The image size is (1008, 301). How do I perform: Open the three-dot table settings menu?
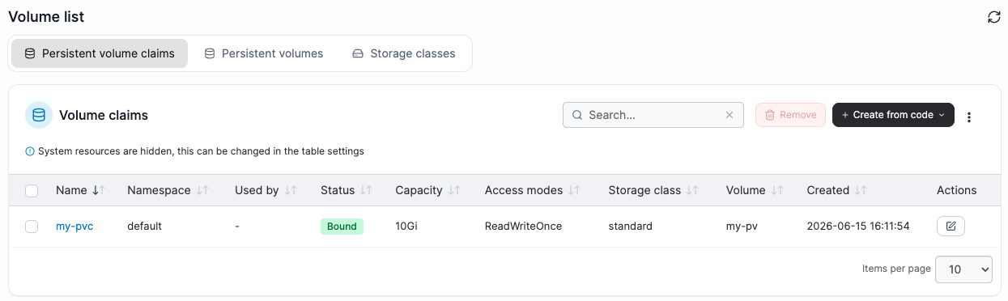coord(968,117)
